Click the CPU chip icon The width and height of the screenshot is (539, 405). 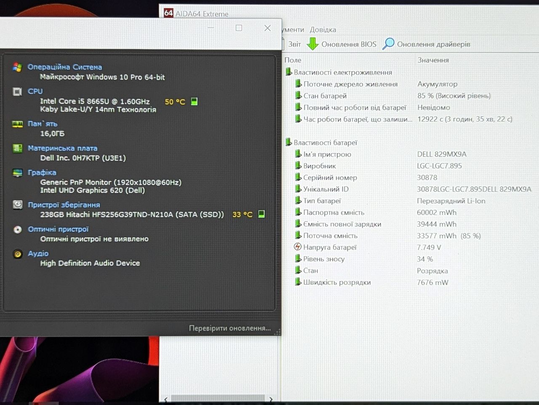17,92
